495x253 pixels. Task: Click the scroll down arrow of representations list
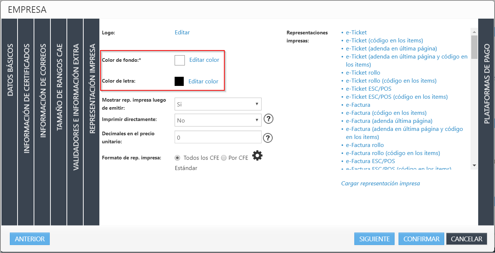pos(474,166)
